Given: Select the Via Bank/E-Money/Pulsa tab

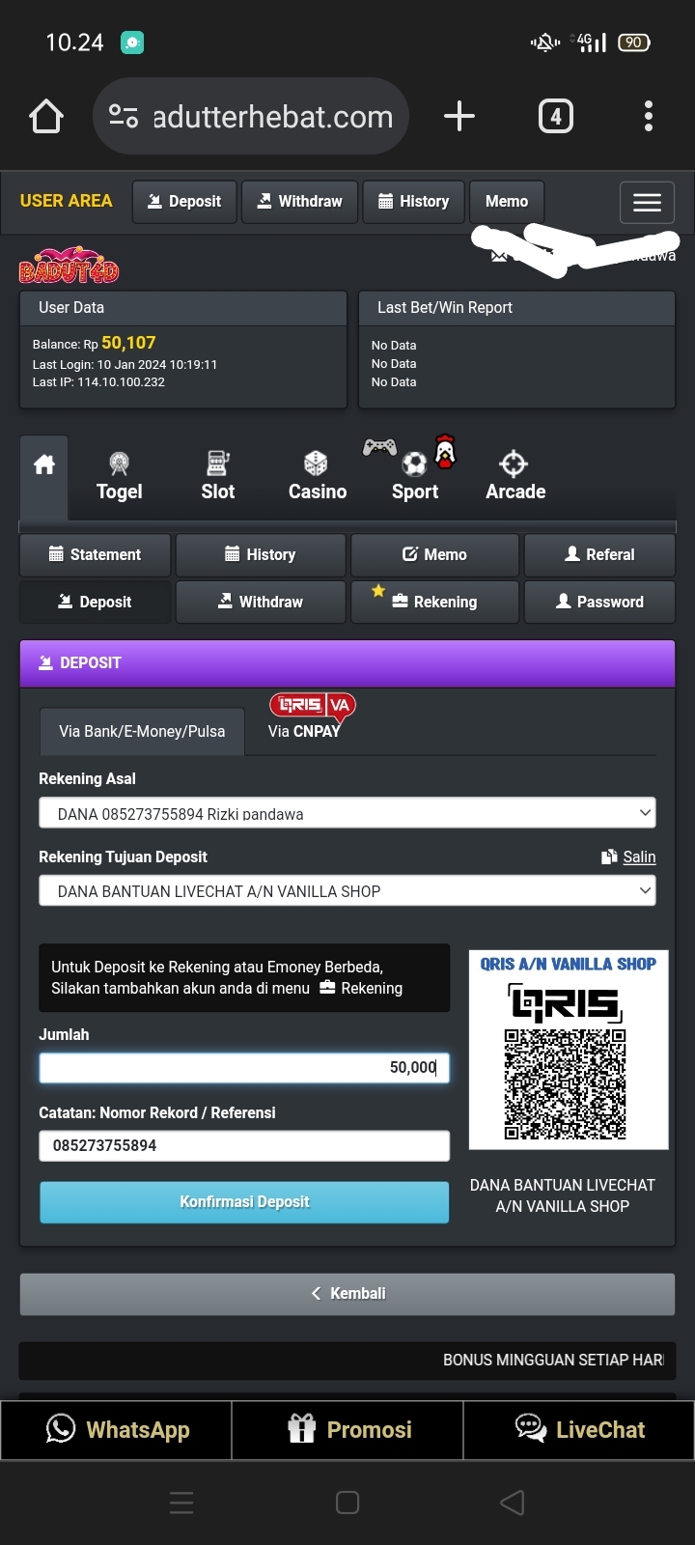Looking at the screenshot, I should 142,731.
